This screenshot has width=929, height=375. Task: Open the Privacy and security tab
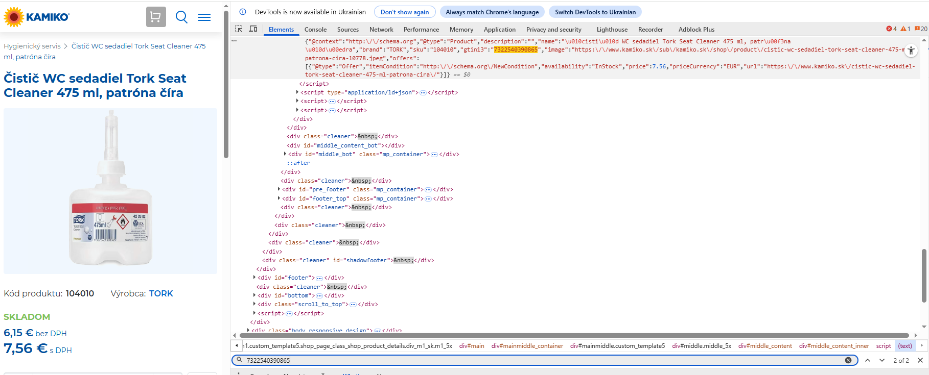pyautogui.click(x=554, y=30)
